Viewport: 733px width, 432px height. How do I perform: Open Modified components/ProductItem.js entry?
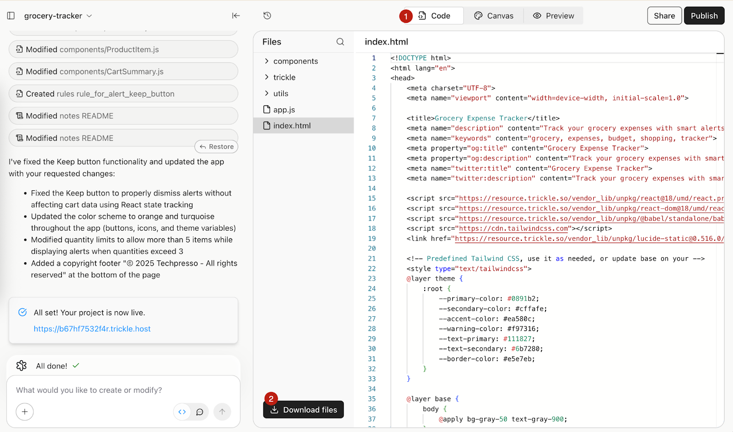tap(123, 49)
